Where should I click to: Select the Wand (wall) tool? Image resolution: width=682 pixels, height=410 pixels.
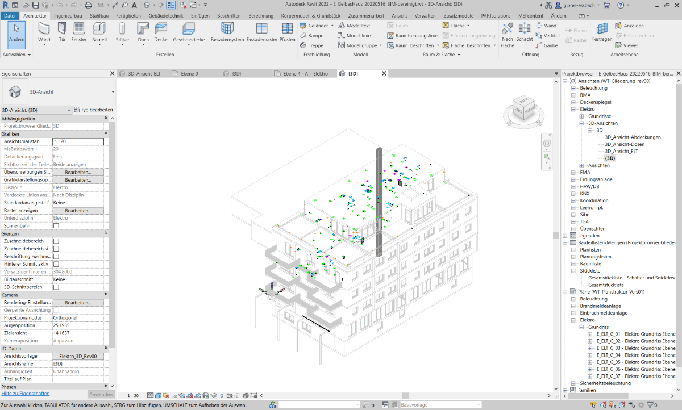pos(44,32)
